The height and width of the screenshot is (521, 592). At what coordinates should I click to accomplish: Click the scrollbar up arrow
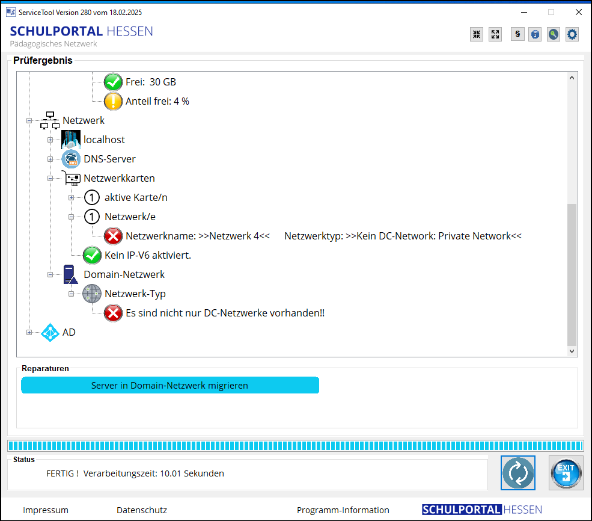[x=572, y=78]
